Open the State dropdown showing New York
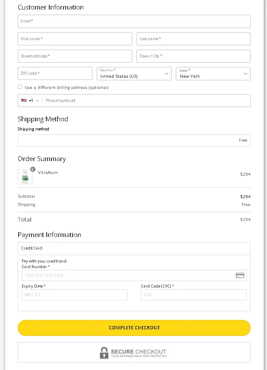The image size is (267, 370). coord(213,73)
